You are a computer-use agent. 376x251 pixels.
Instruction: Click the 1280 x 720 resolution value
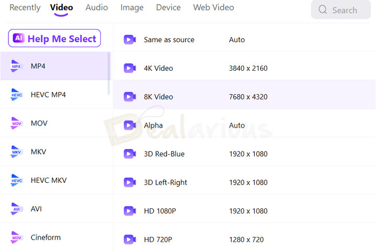coord(246,240)
